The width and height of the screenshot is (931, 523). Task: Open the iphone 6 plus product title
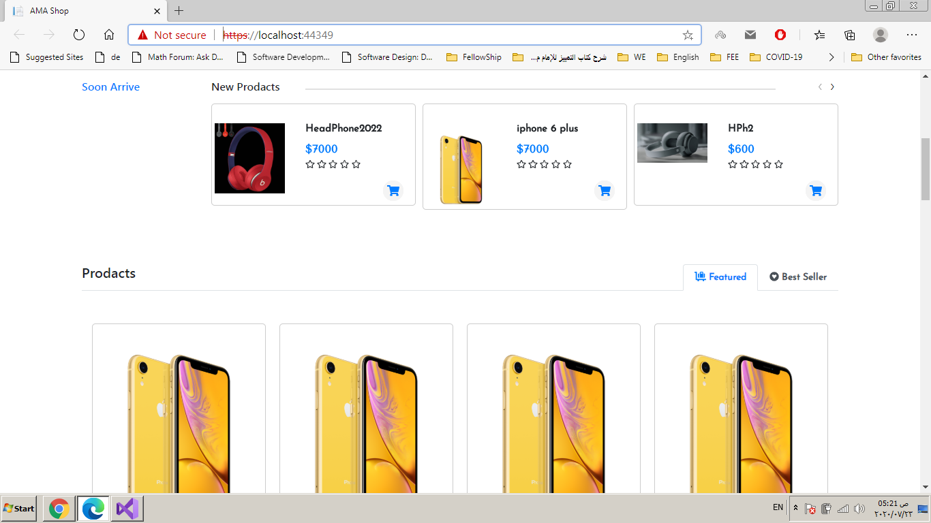[547, 128]
